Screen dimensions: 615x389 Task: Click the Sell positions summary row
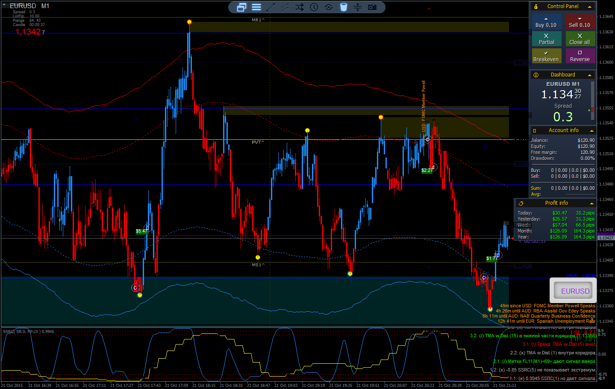[562, 176]
